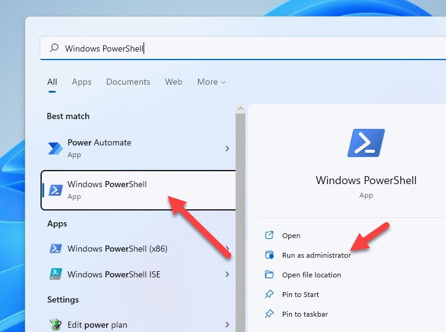Click the results list scrollbar track

click(x=240, y=223)
